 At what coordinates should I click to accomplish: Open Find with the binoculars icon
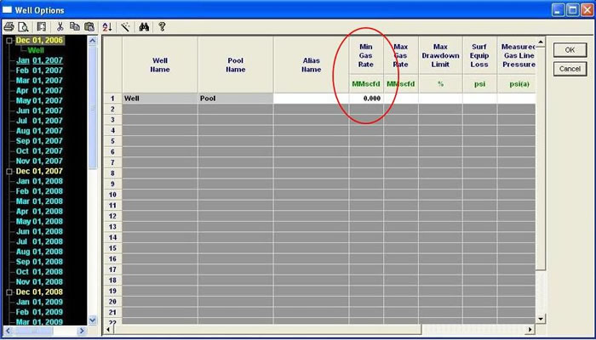(x=144, y=27)
